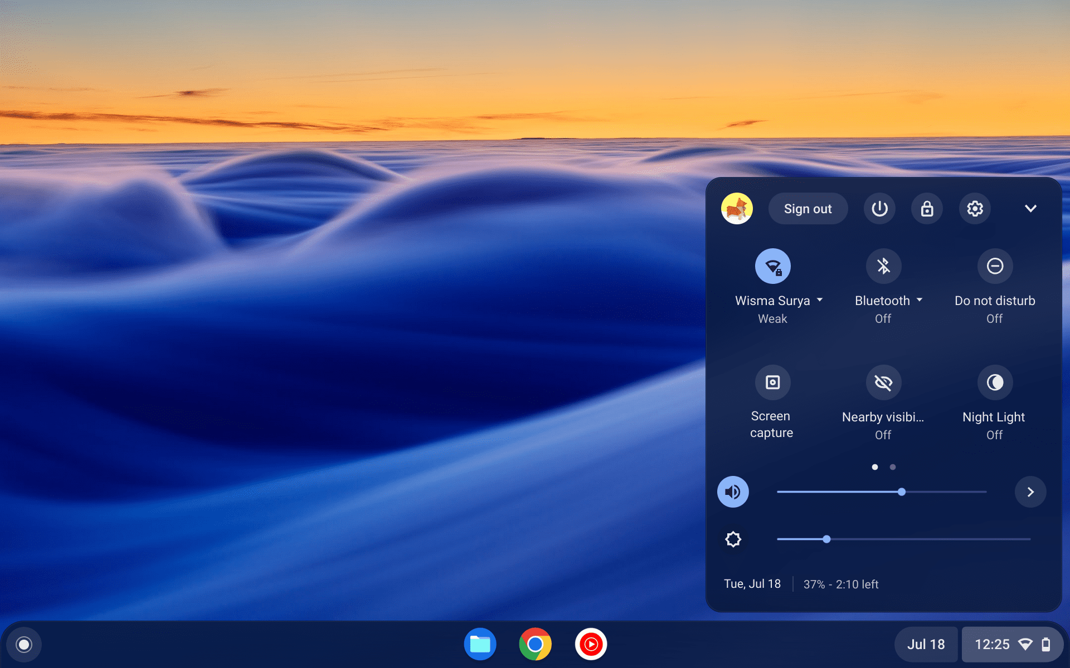This screenshot has width=1070, height=668.
Task: Select the Screen capture tool
Action: [772, 382]
